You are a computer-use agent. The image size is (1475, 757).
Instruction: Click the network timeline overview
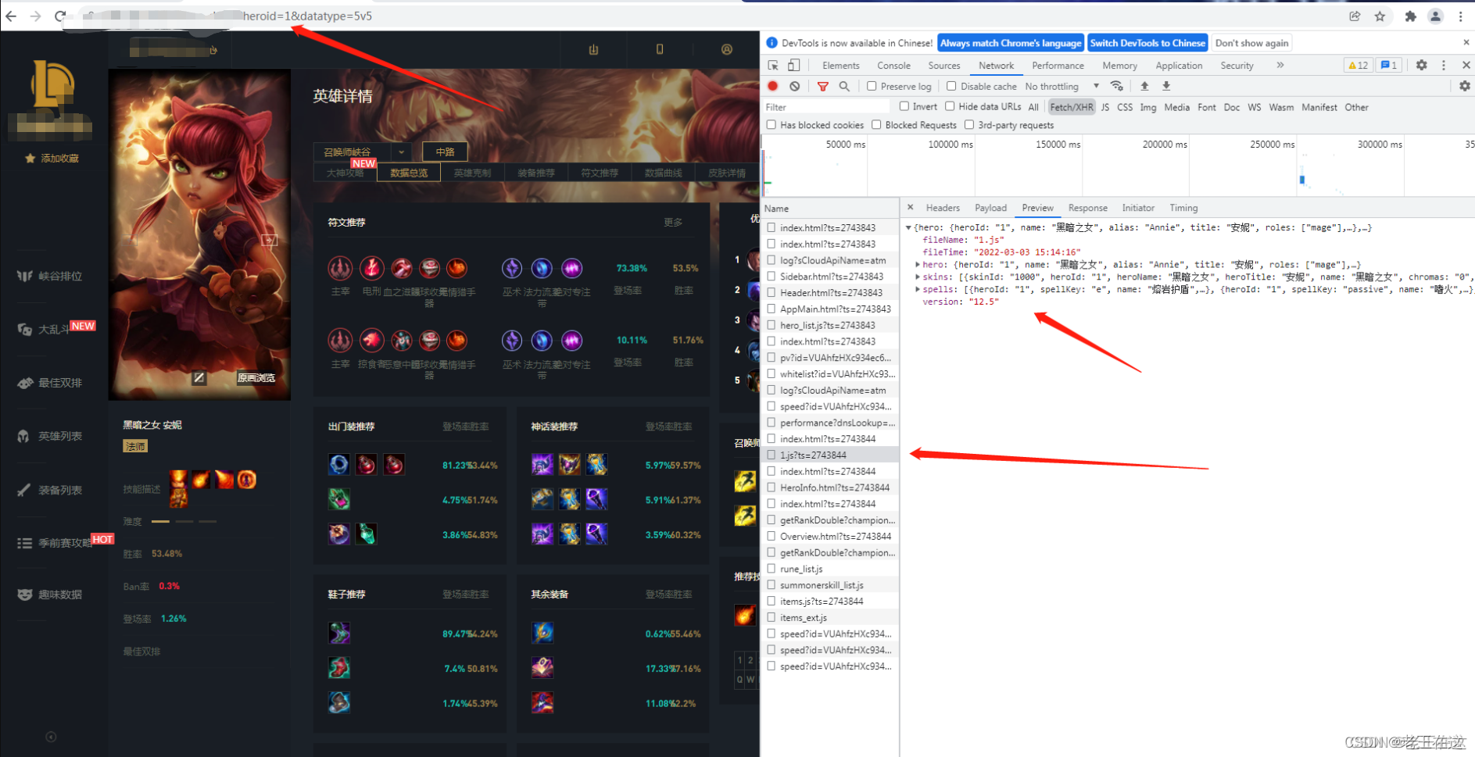coord(1118,166)
